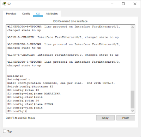Click 'name MAHASISWA' command line
141x137 pixels.
coord(34,94)
